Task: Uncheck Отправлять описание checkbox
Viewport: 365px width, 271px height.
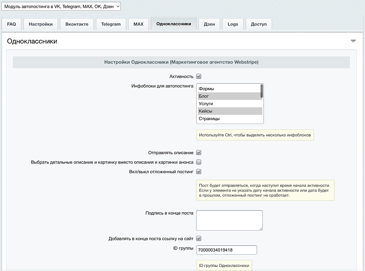Action: click(199, 152)
